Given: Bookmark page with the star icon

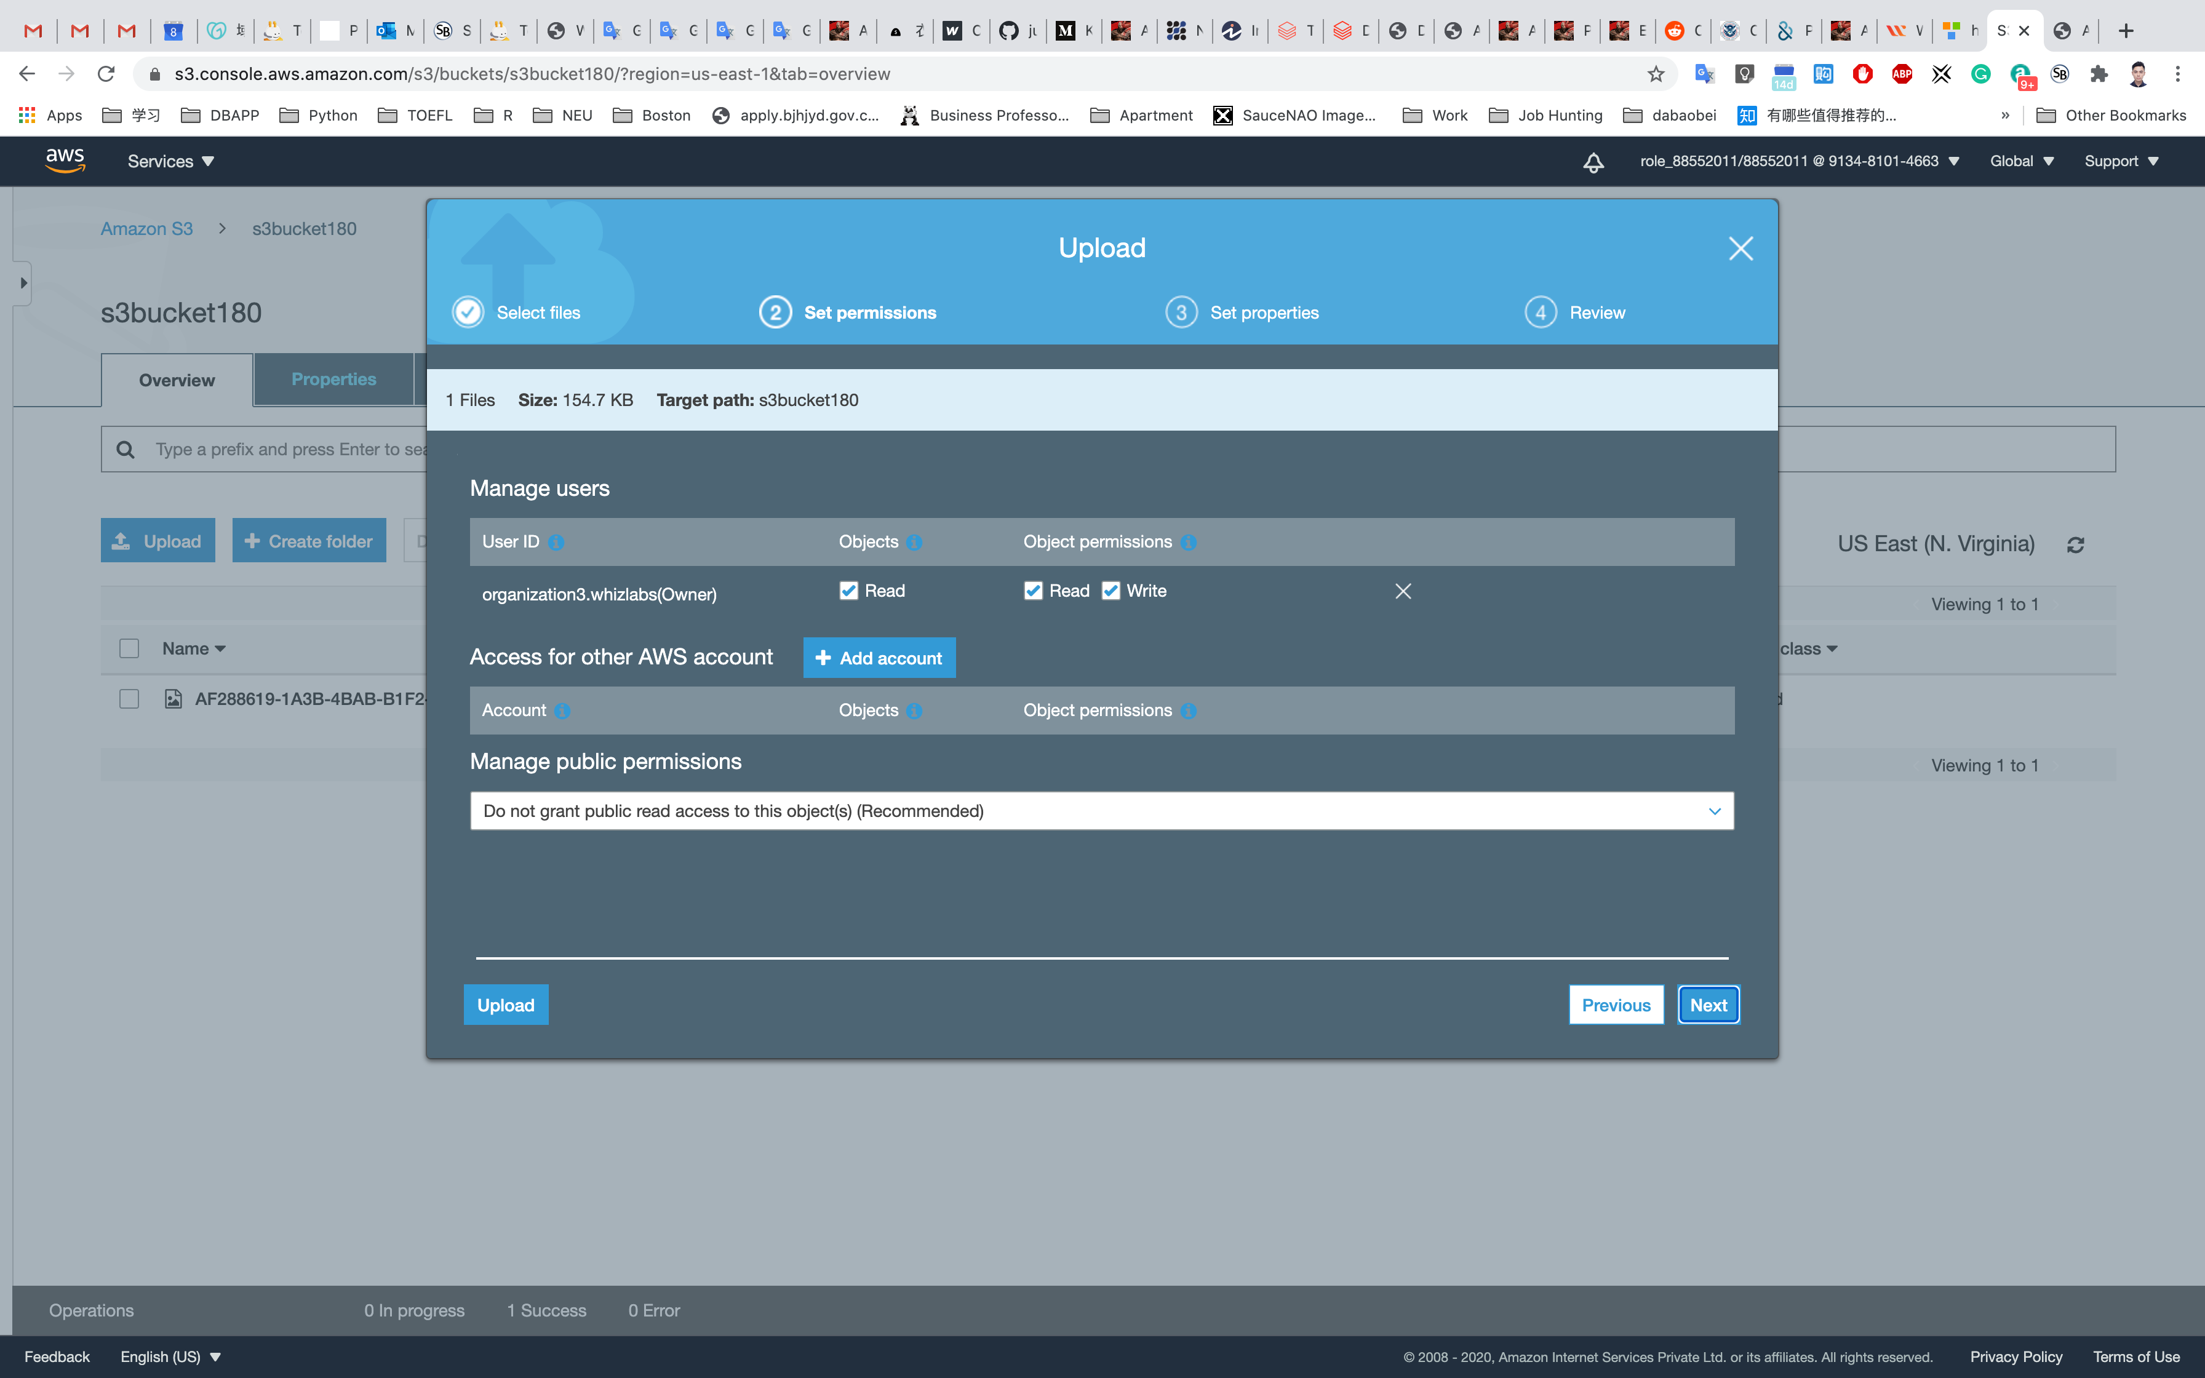Looking at the screenshot, I should pos(1656,74).
